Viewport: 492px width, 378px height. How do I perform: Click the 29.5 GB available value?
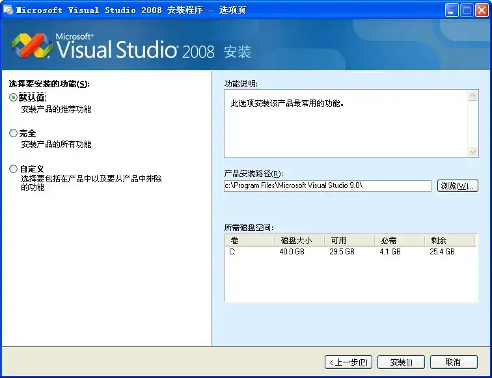point(342,252)
